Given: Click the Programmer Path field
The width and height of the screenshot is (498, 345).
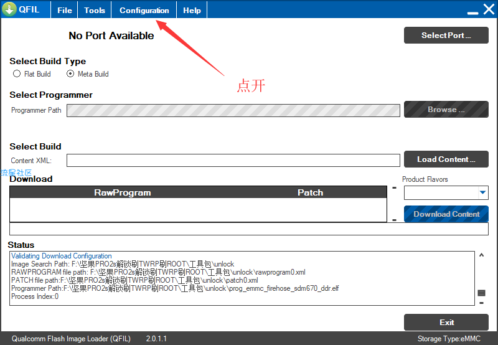Looking at the screenshot, I should point(233,110).
